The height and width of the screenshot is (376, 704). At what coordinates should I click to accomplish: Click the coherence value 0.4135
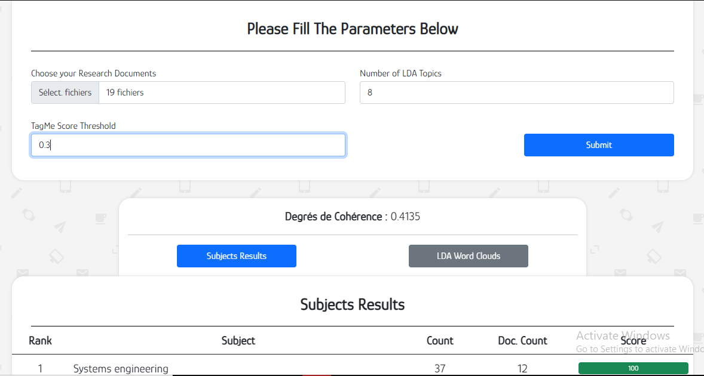tap(405, 217)
